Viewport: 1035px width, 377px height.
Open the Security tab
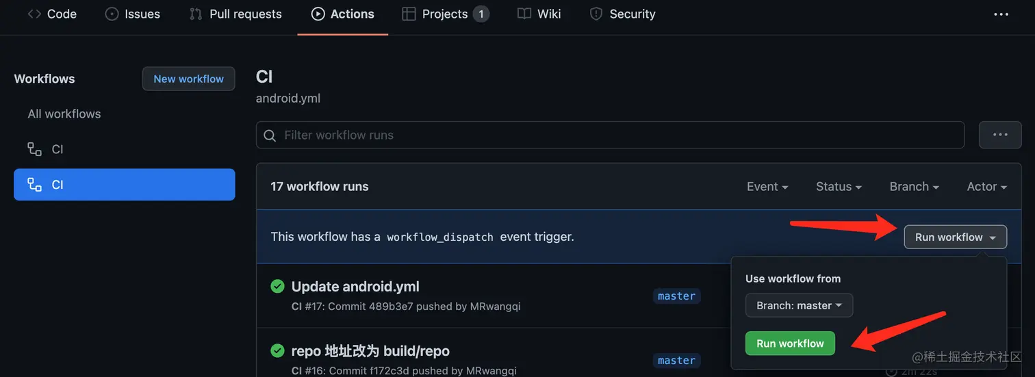622,14
